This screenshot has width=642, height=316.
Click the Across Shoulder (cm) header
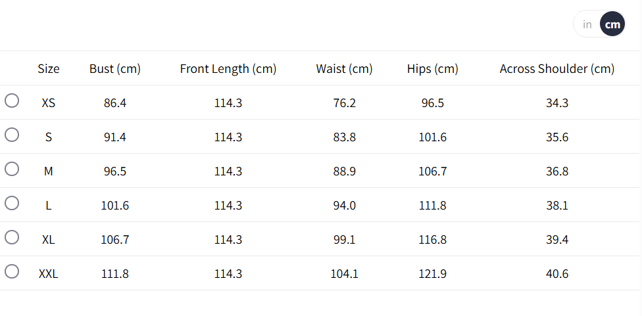(557, 68)
